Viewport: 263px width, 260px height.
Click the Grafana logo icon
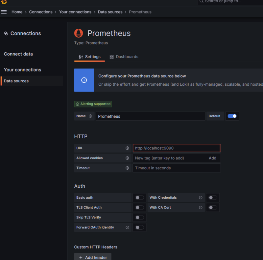click(4, 2)
